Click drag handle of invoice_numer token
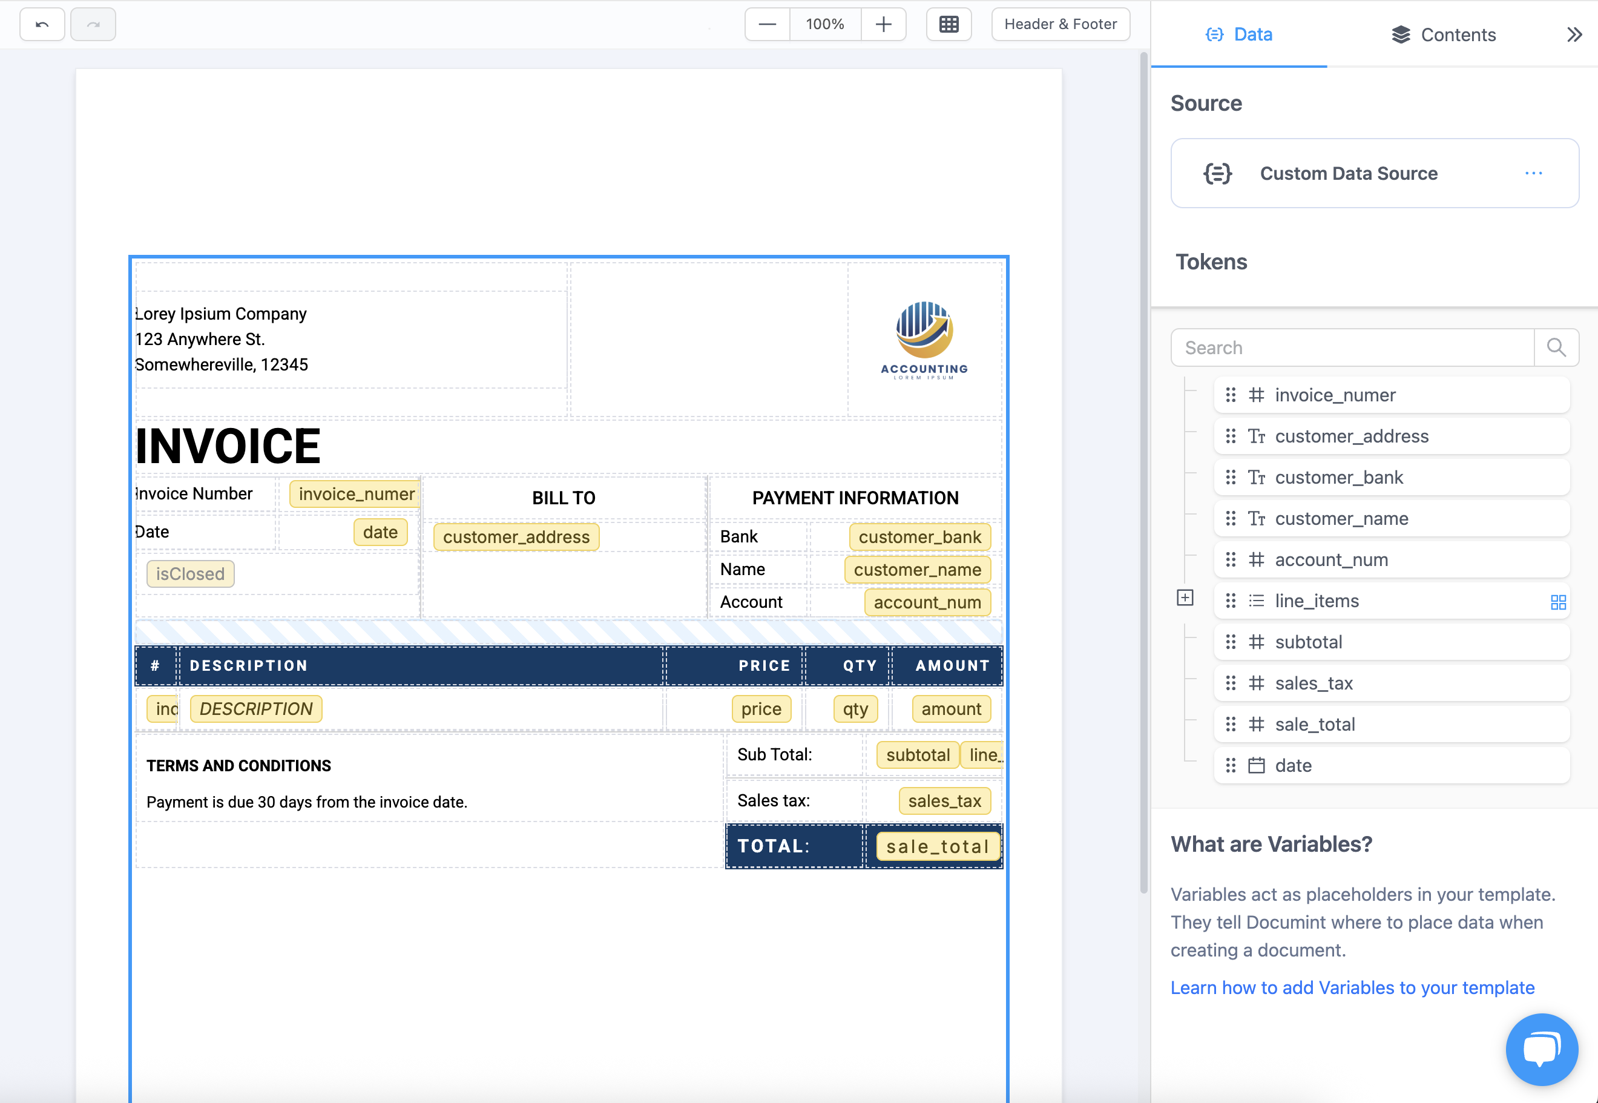This screenshot has width=1598, height=1103. [1231, 395]
